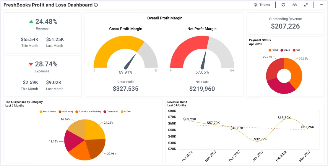The image size is (328, 166).
Task: Click the info icon beside dashboard title
Action: [96, 5]
